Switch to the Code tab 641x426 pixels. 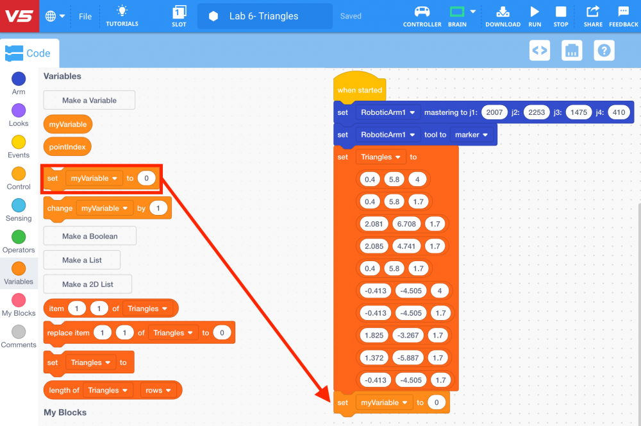point(29,54)
